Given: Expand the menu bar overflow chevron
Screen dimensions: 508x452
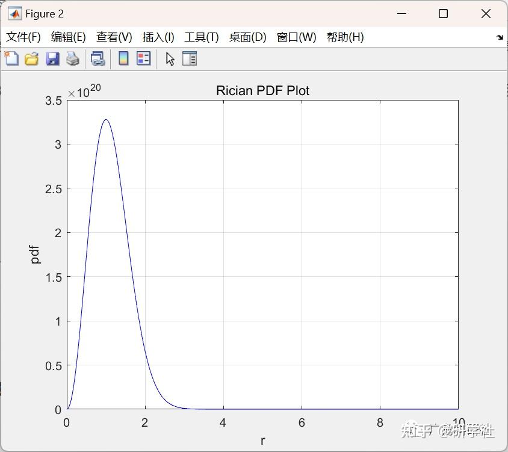Looking at the screenshot, I should tap(500, 37).
